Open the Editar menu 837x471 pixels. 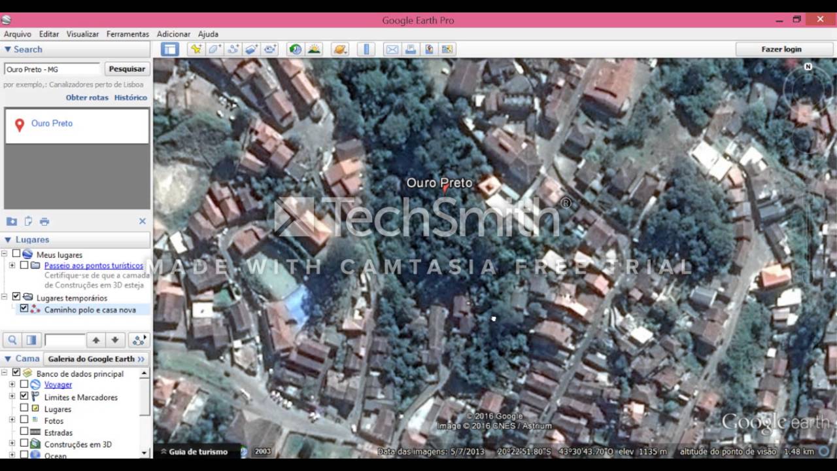click(49, 34)
